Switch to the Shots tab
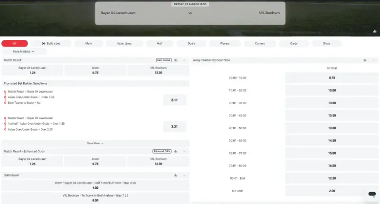 (x=327, y=43)
